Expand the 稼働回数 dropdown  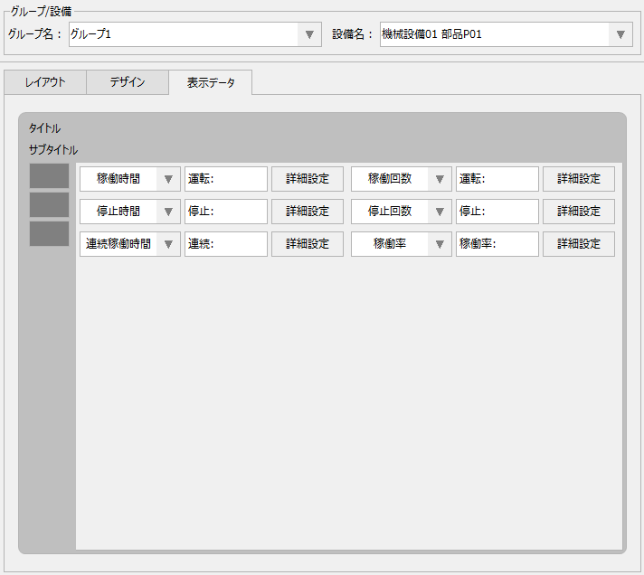click(402, 179)
